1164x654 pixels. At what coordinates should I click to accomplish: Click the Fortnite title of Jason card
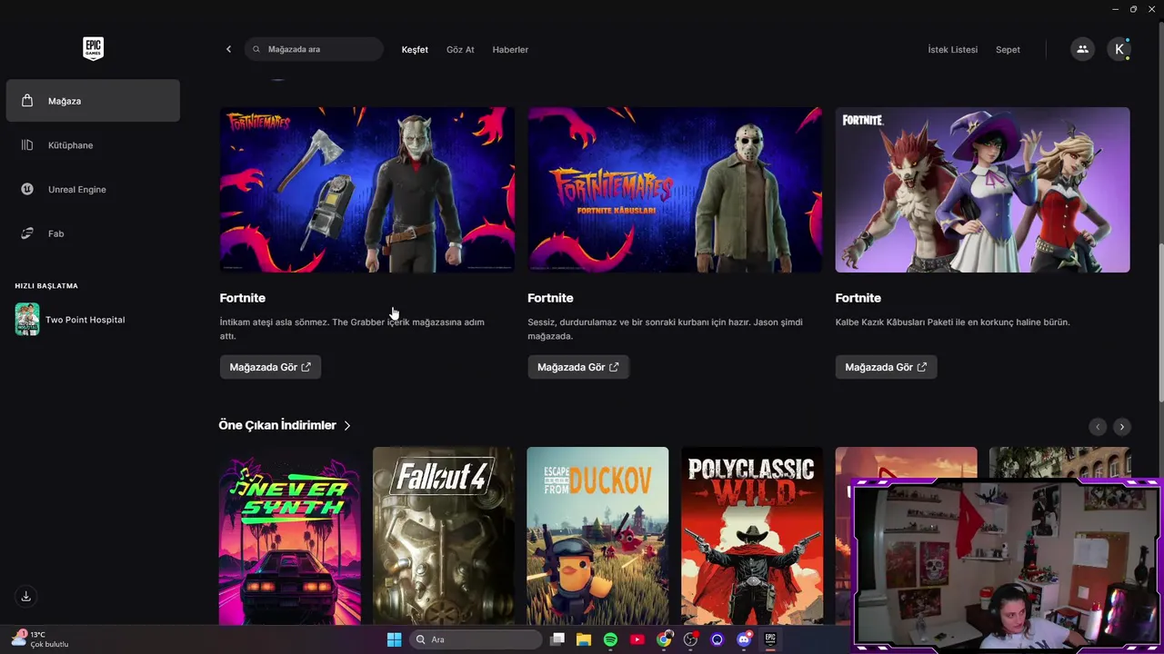[x=550, y=298]
